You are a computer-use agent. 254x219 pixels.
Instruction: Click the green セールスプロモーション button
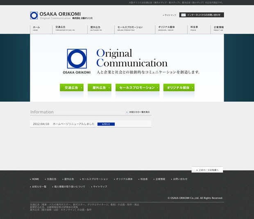[137, 87]
